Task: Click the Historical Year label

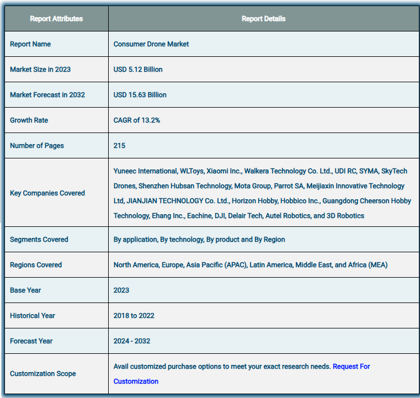Action: click(33, 316)
